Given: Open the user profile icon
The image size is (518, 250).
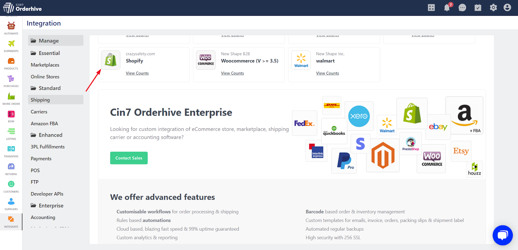Looking at the screenshot, I should 507,7.
